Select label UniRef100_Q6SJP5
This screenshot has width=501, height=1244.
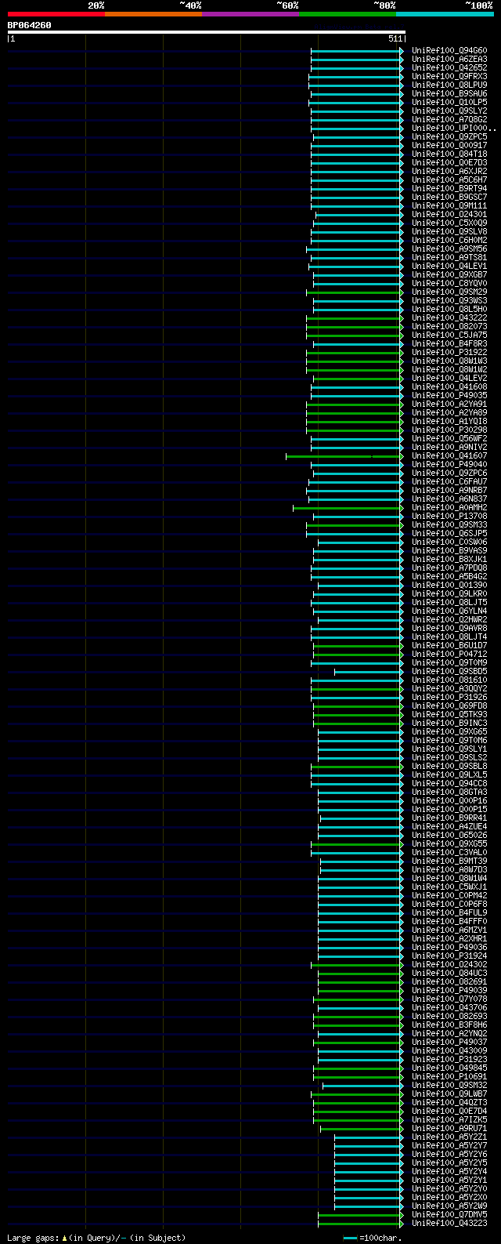(449, 533)
